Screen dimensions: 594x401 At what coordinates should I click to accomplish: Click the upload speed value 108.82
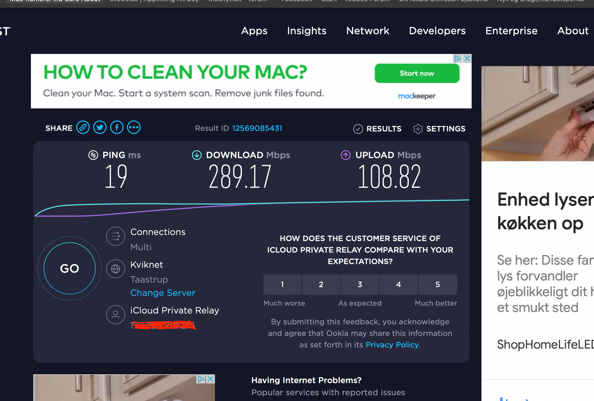[x=389, y=177]
